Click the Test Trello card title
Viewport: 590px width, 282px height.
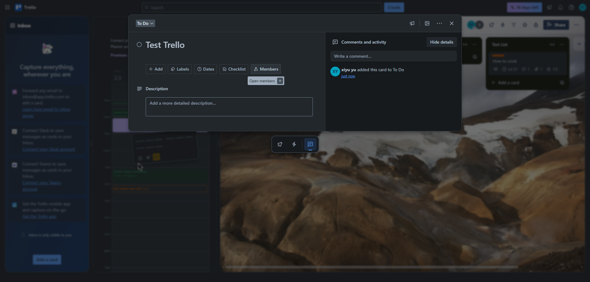pos(165,45)
